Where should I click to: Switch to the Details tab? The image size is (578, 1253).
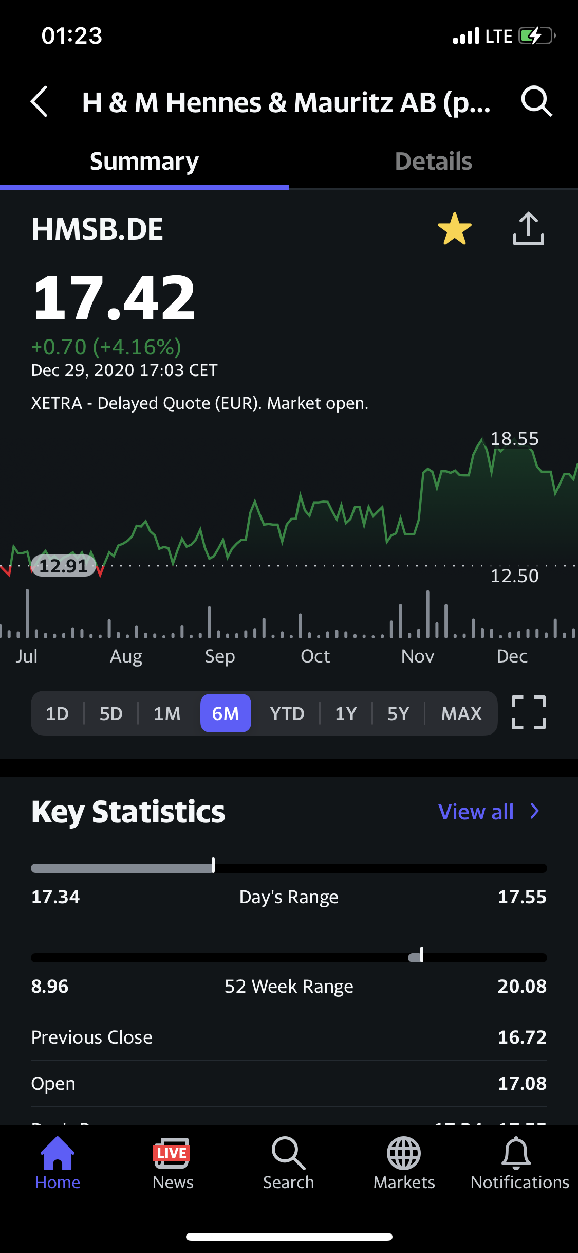pos(434,162)
